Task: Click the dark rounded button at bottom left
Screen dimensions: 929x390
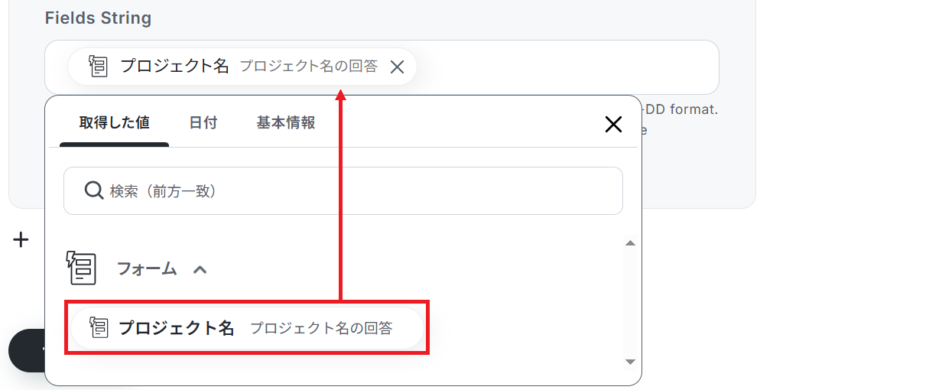Action: [x=27, y=351]
